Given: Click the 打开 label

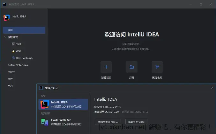Looking at the screenshot, I should coord(132,77).
